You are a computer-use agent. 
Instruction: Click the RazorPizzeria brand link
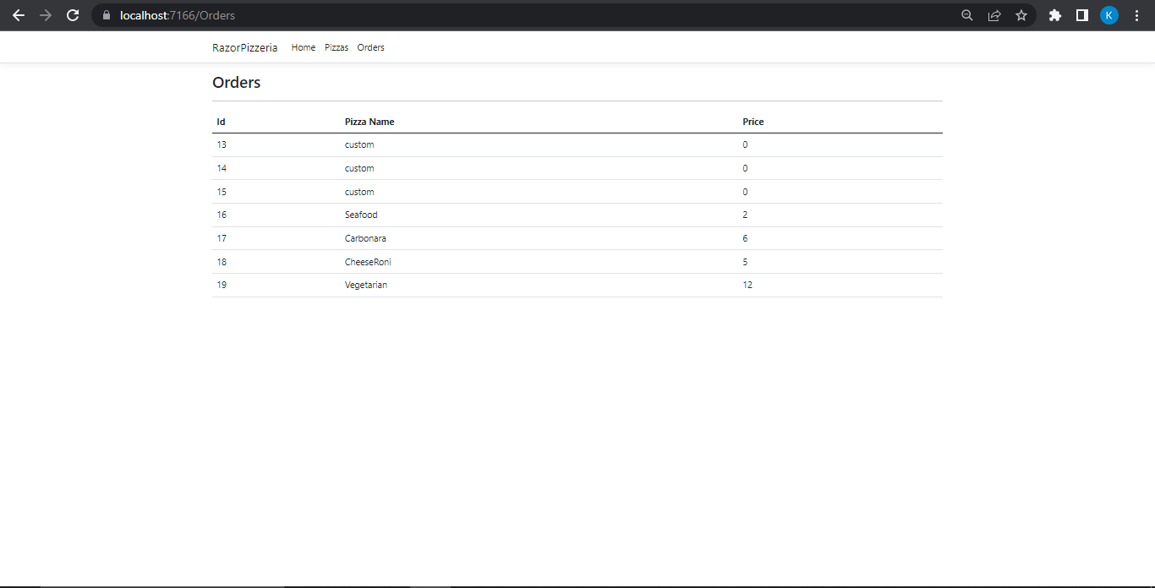click(245, 47)
